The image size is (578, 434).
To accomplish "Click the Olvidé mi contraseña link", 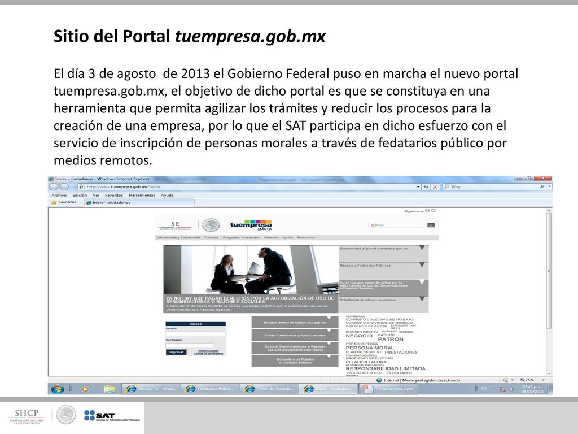I will coord(209,354).
